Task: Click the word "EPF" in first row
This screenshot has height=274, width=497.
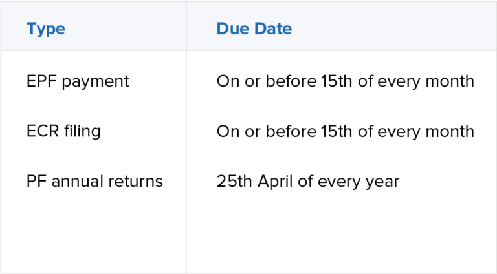Action: pos(40,81)
